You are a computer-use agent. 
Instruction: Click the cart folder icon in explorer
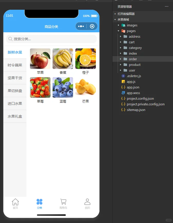(x=125, y=42)
